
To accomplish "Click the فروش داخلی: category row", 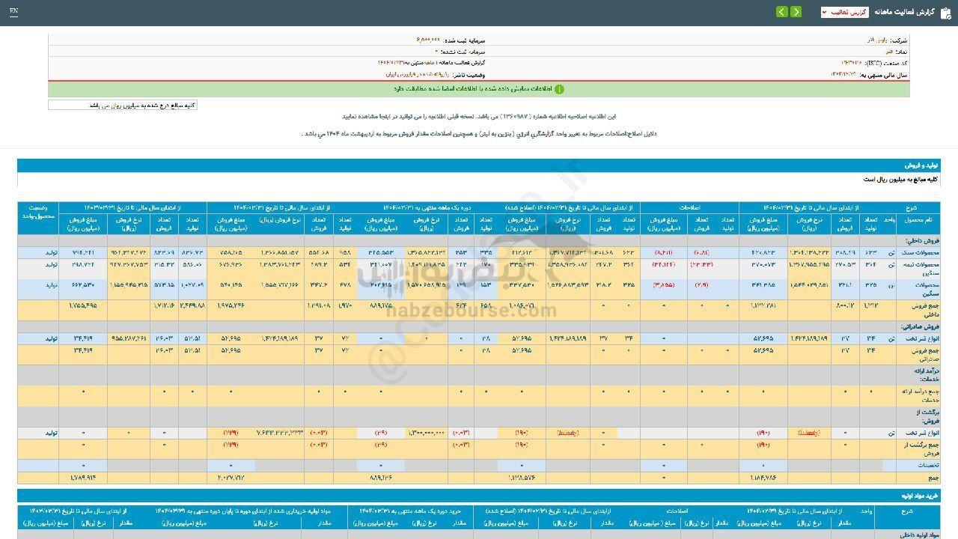I will [479, 241].
